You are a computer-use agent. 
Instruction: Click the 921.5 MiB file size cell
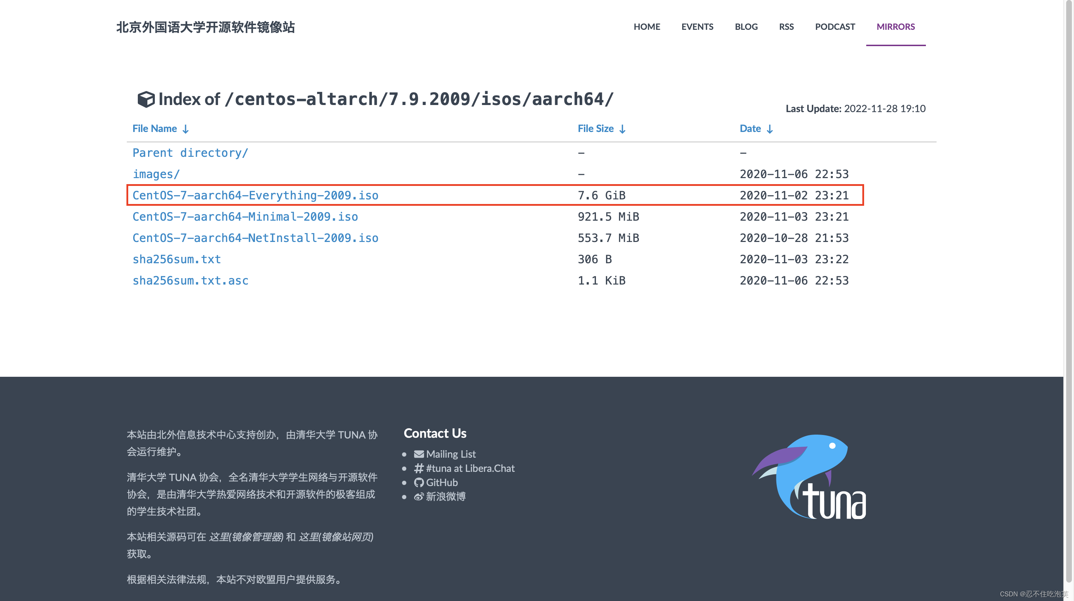608,216
